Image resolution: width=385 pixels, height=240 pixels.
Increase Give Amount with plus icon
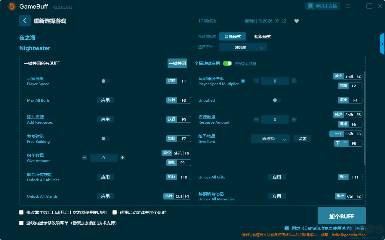[122, 158]
